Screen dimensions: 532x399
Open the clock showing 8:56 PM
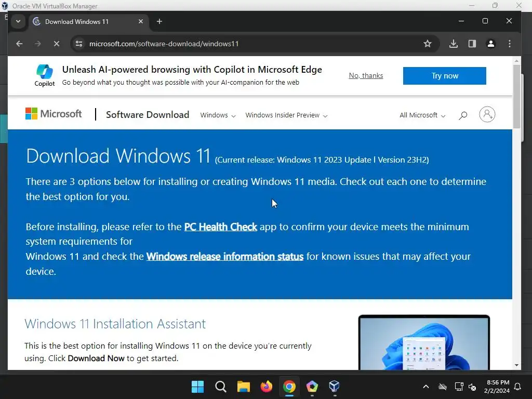pos(497,387)
